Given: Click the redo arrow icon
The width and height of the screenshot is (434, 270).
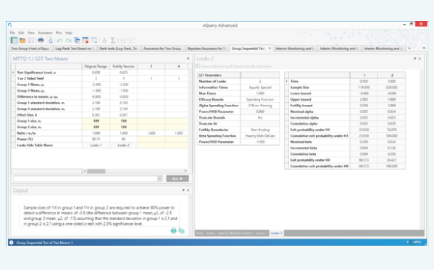Looking at the screenshot, I should [68, 41].
